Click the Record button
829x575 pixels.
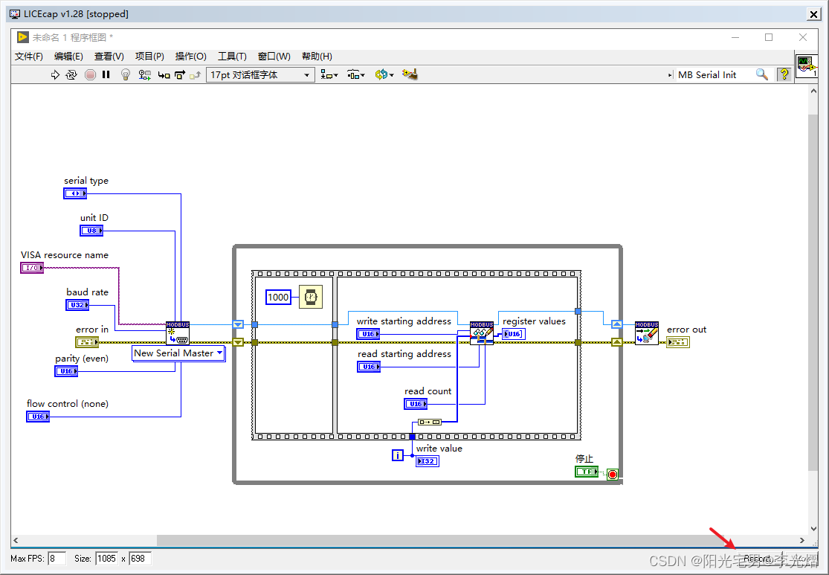[758, 559]
